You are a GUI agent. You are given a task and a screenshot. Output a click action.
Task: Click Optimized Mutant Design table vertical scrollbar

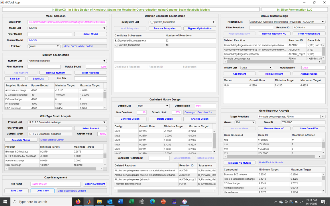(x=215, y=141)
